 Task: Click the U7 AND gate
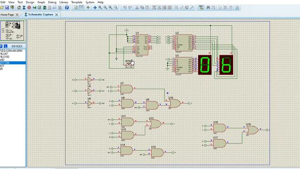tap(127, 89)
